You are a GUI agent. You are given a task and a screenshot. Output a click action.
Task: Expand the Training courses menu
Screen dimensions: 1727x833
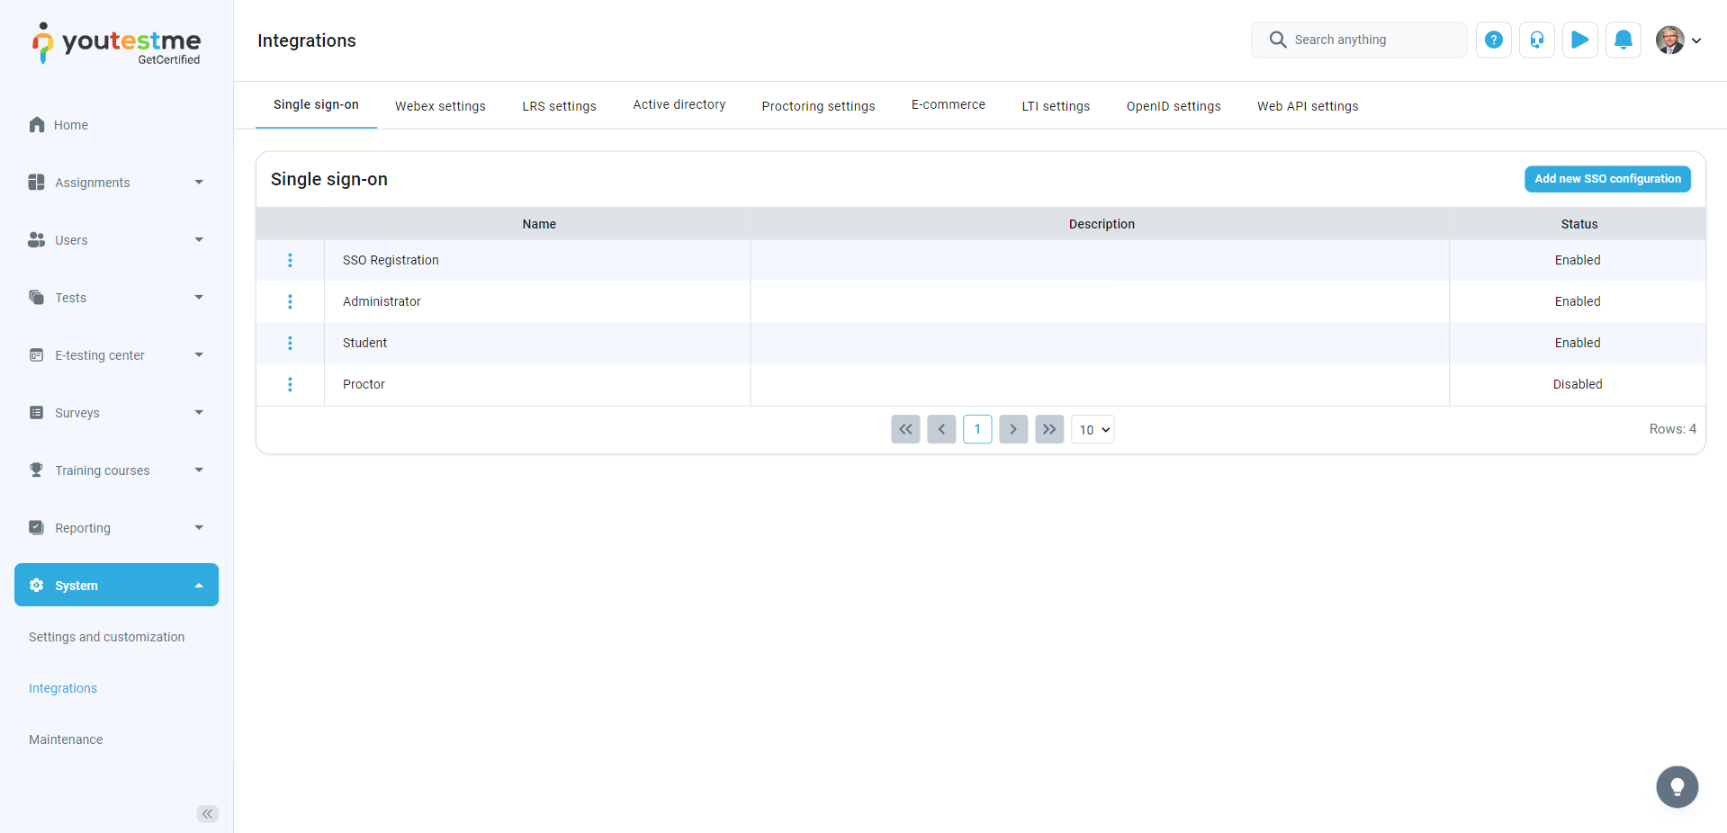coord(116,470)
